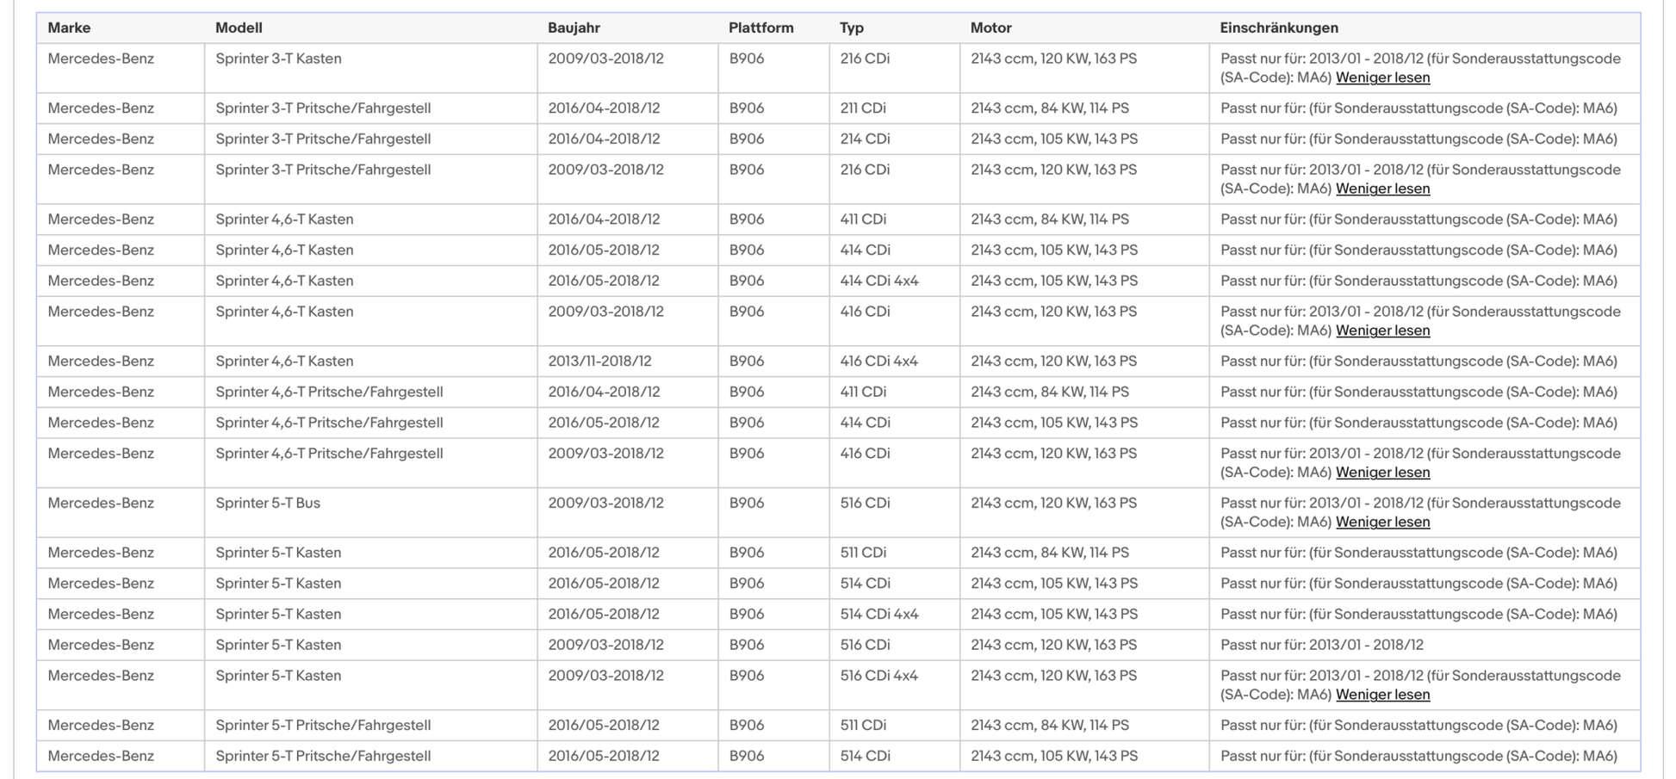Click Weniger lesen in Sprinter 5-T Bus row

(1382, 522)
